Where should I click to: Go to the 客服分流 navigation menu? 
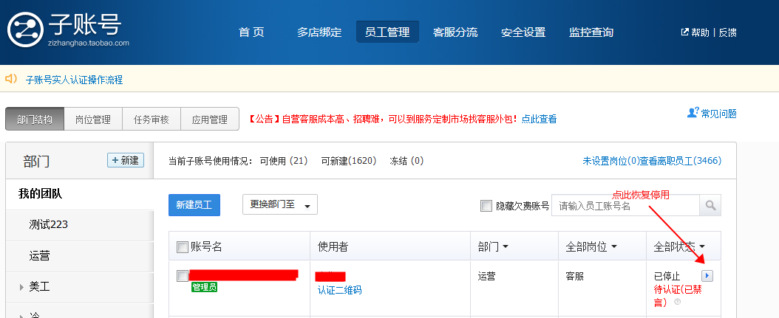[455, 32]
